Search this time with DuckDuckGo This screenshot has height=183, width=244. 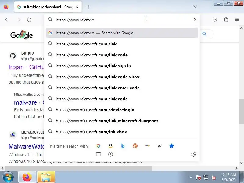click(135, 146)
